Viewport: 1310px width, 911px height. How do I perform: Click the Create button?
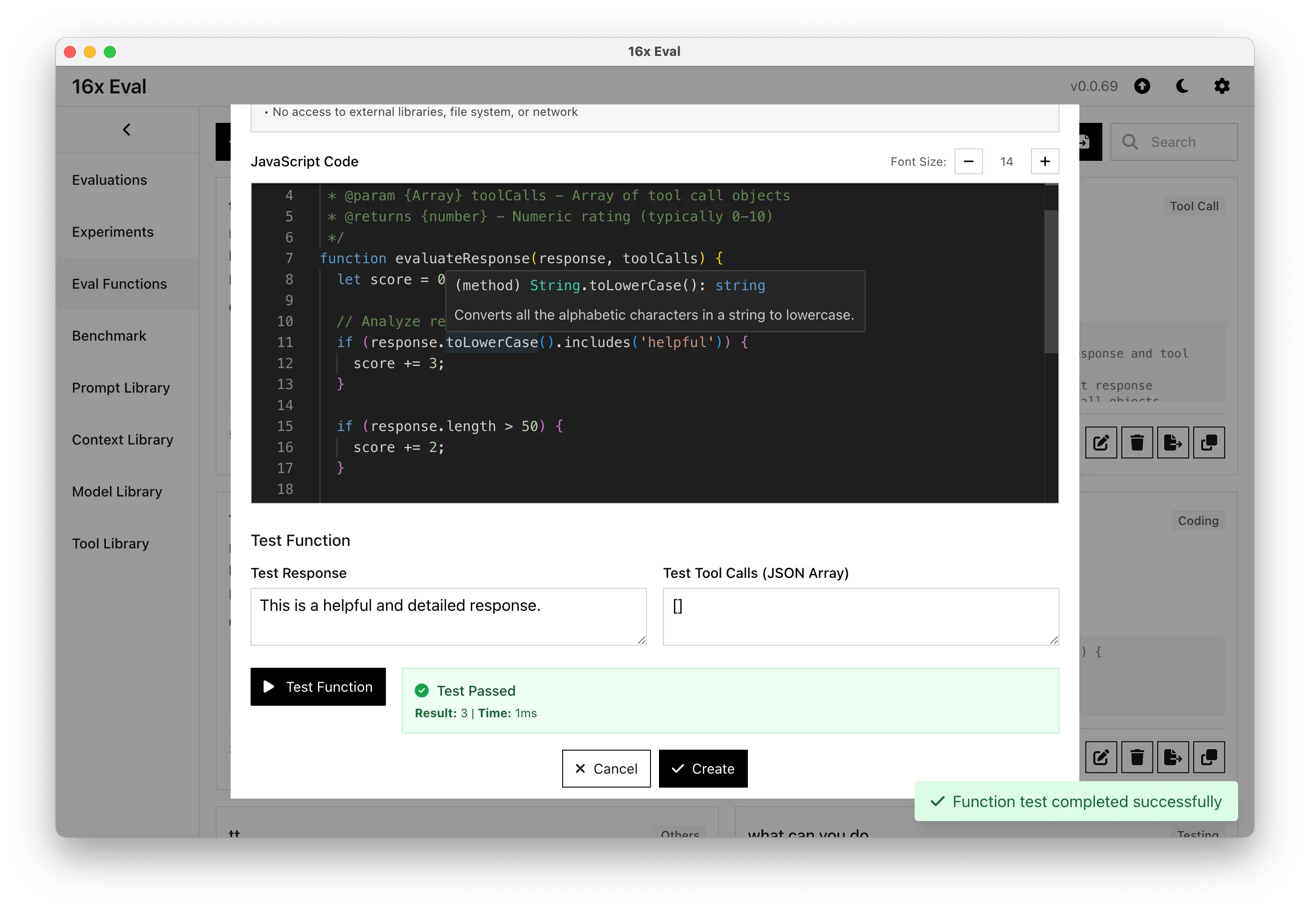click(x=703, y=769)
